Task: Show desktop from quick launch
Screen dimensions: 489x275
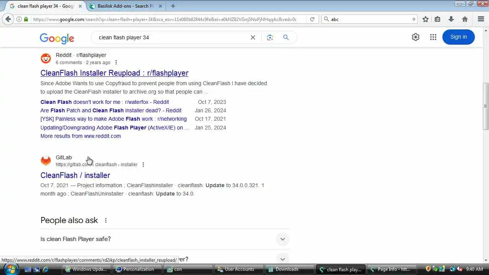Action: click(x=28, y=269)
